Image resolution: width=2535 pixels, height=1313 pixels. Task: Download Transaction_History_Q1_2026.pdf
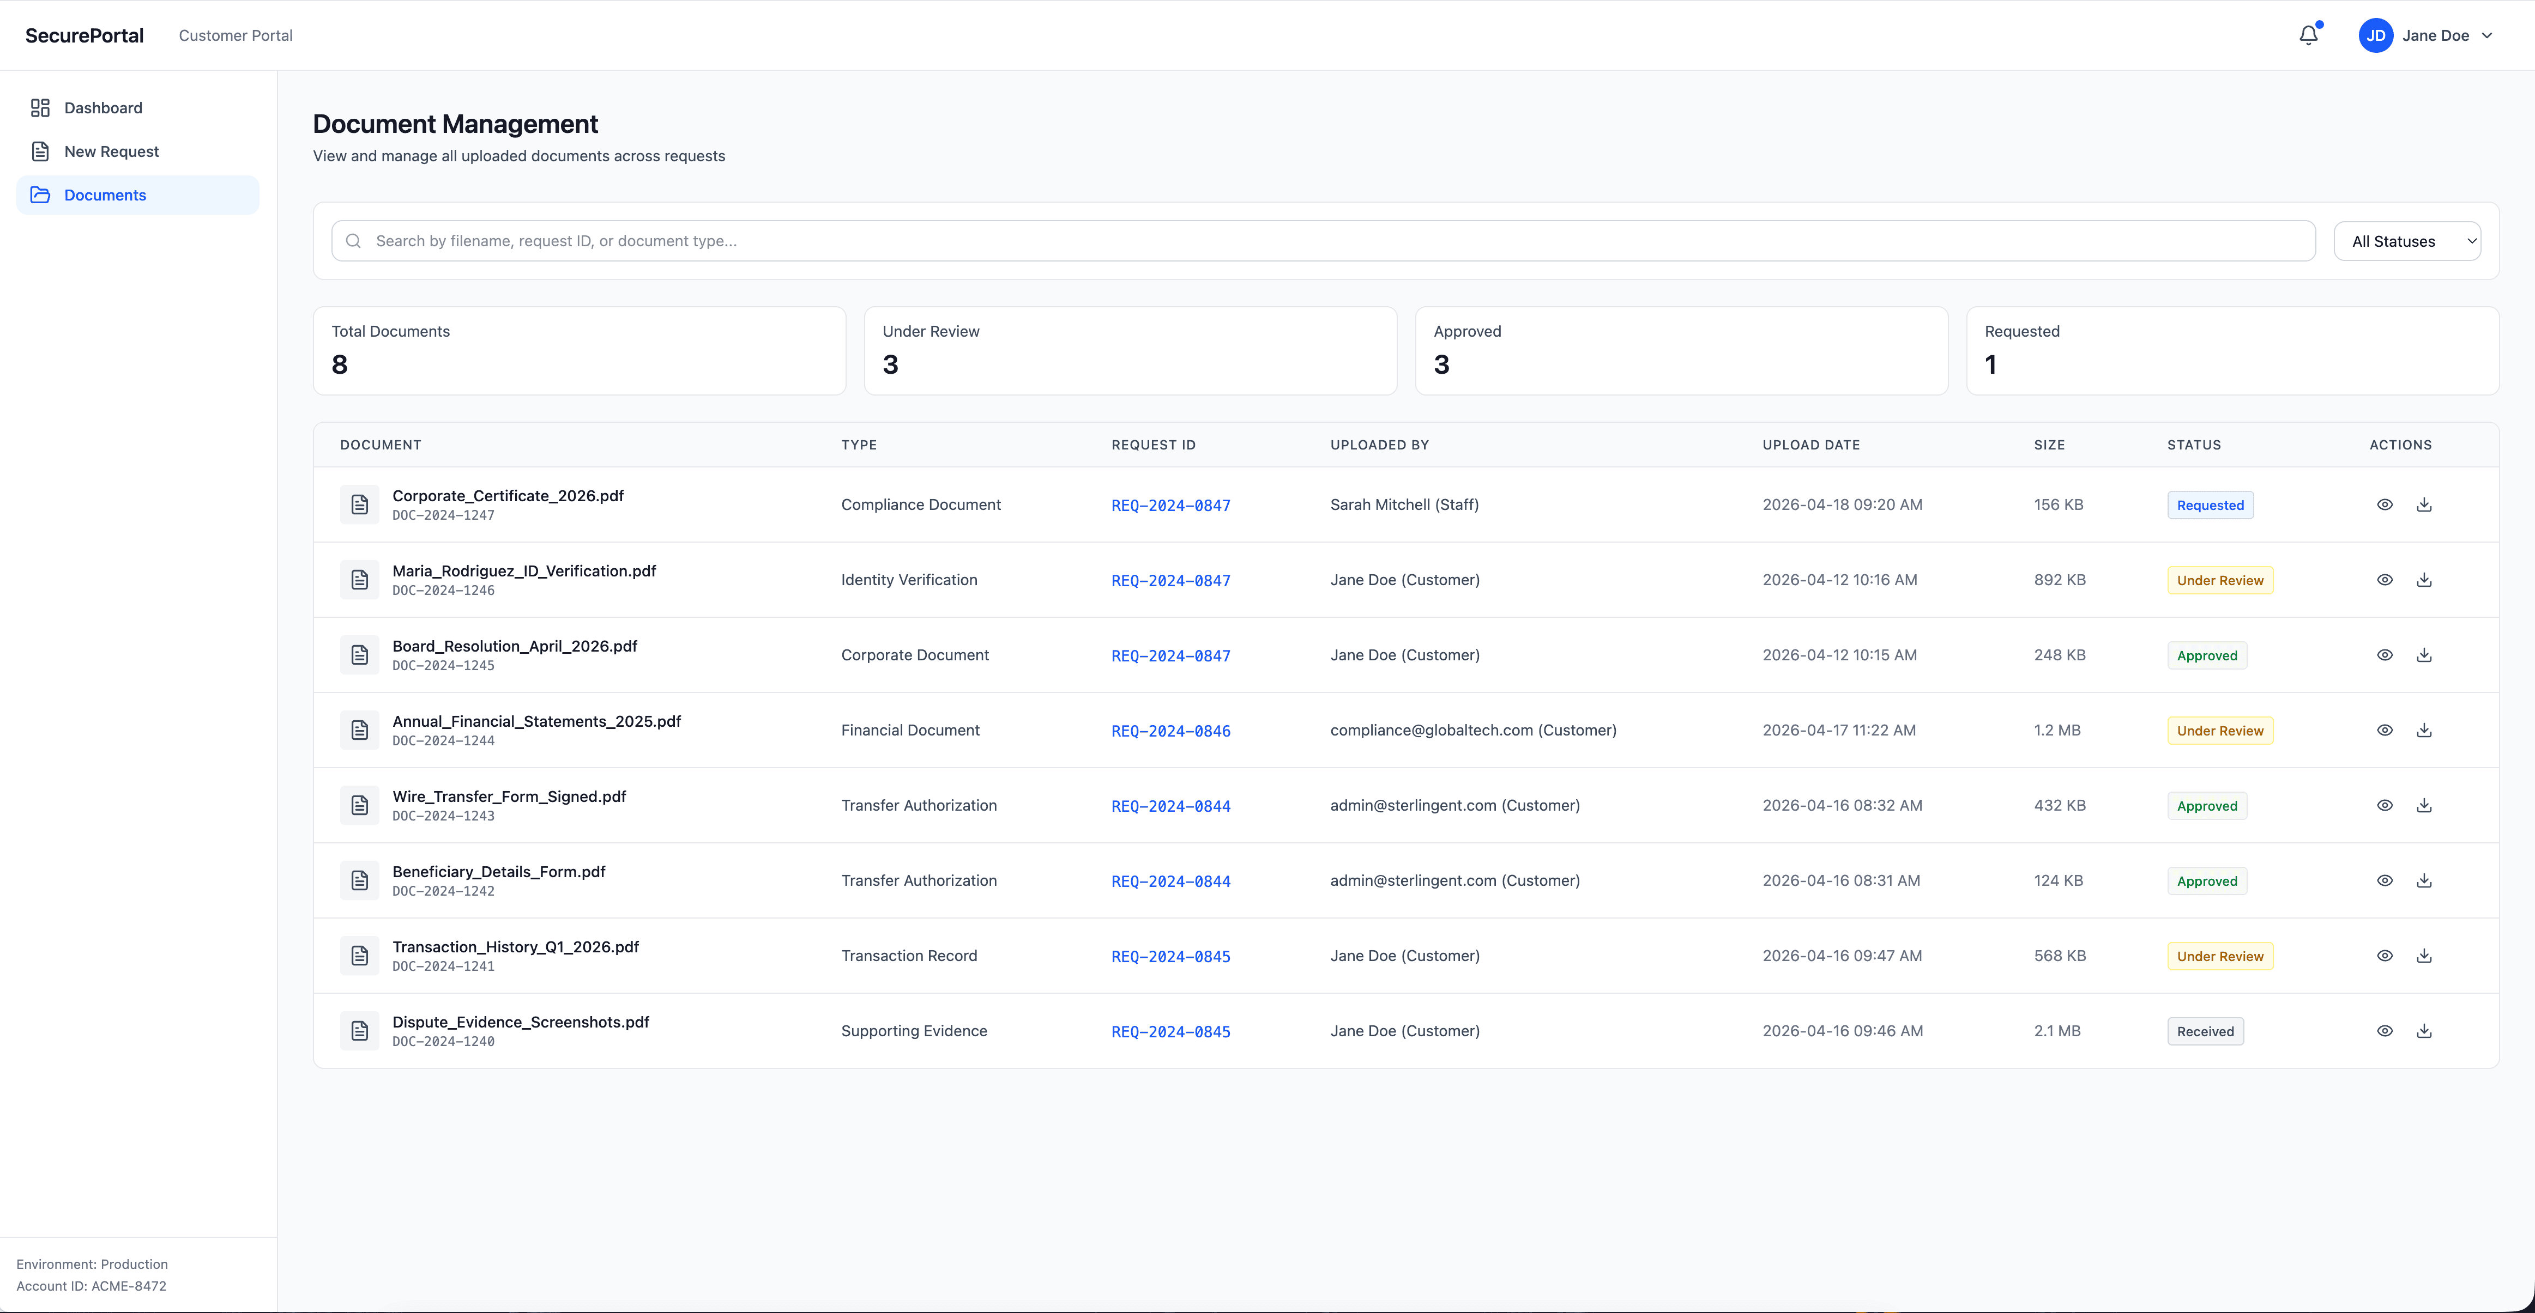[2424, 956]
